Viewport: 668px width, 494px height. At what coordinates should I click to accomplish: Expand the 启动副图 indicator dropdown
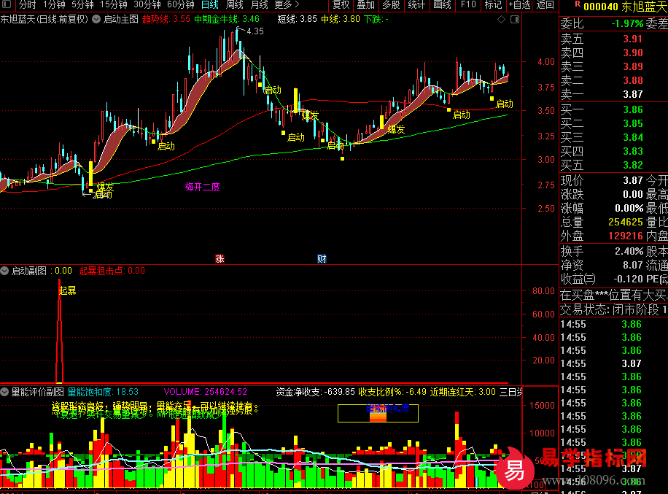tap(4, 271)
